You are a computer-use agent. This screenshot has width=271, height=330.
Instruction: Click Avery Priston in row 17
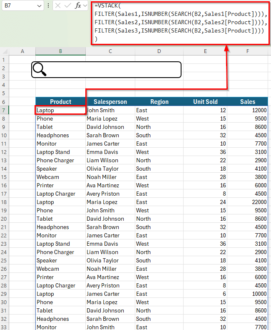[x=110, y=194]
